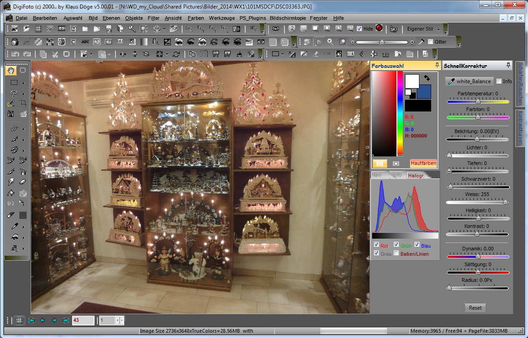Expand the rectangle selection tool options arrow

click(x=23, y=83)
